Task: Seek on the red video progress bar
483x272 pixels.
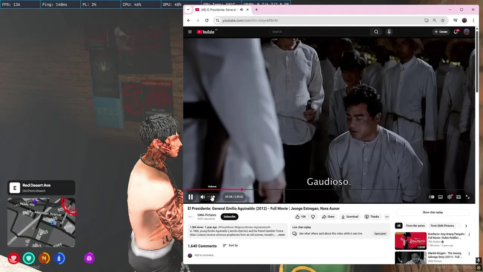Action: 329,190
